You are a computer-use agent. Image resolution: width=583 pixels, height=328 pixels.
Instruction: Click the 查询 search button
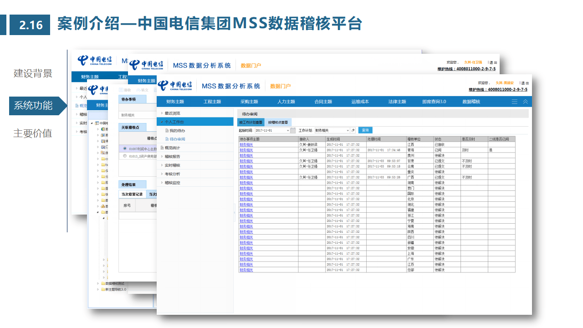point(365,130)
